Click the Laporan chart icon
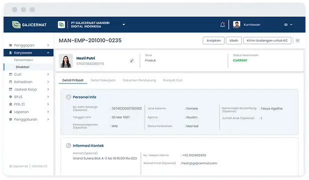Screen dimensions: 309x180 click(11, 111)
